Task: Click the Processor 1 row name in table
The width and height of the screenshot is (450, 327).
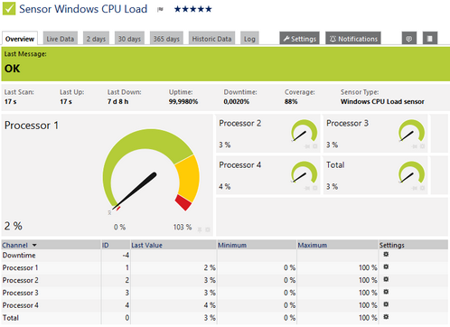Action: pos(20,267)
